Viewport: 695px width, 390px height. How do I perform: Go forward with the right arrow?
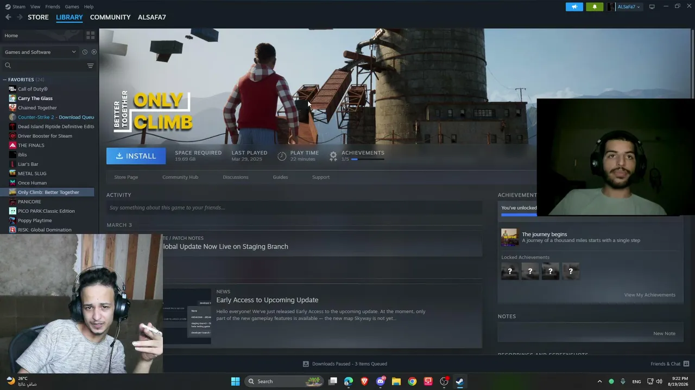pyautogui.click(x=20, y=17)
